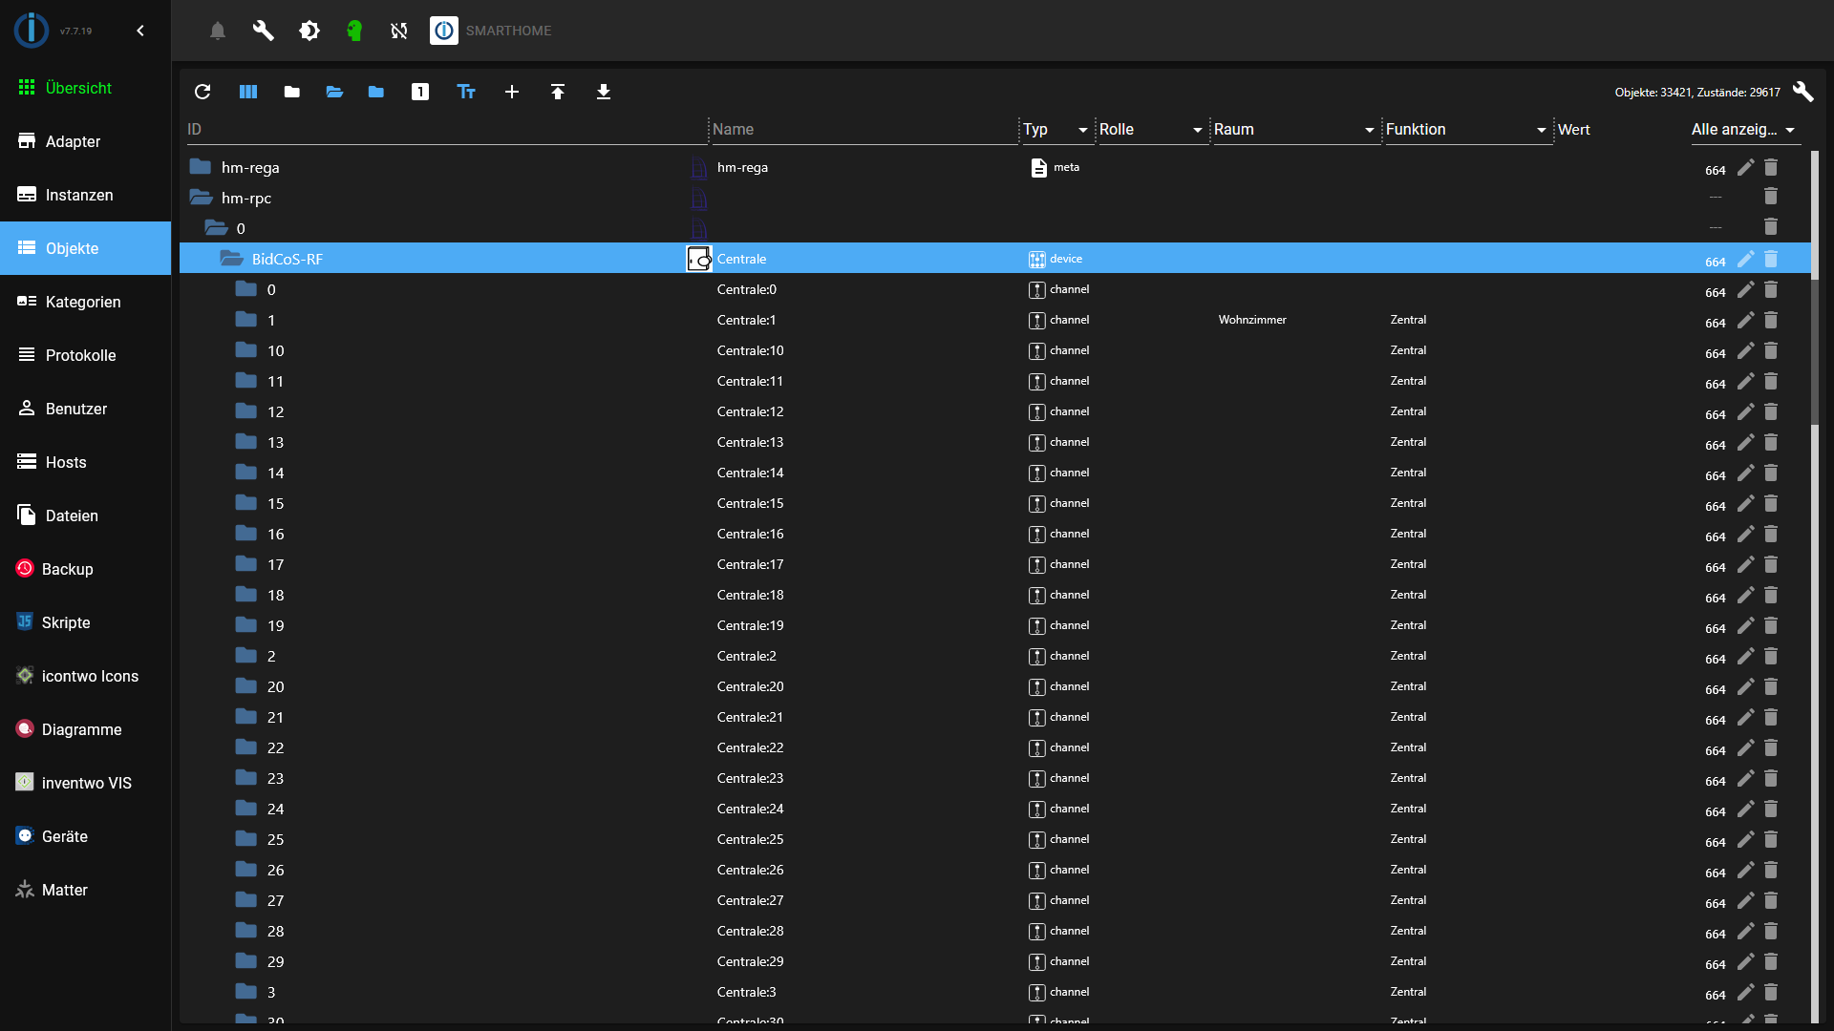Edit Centrale:1 with the pencil button
The height and width of the screenshot is (1031, 1834).
[1745, 321]
